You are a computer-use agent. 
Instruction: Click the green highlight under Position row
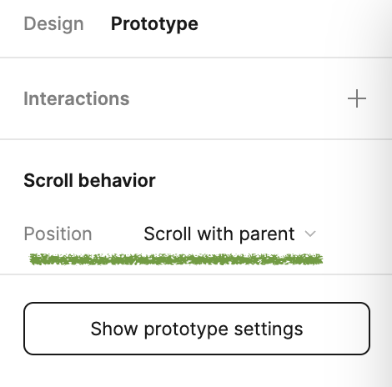(x=176, y=259)
